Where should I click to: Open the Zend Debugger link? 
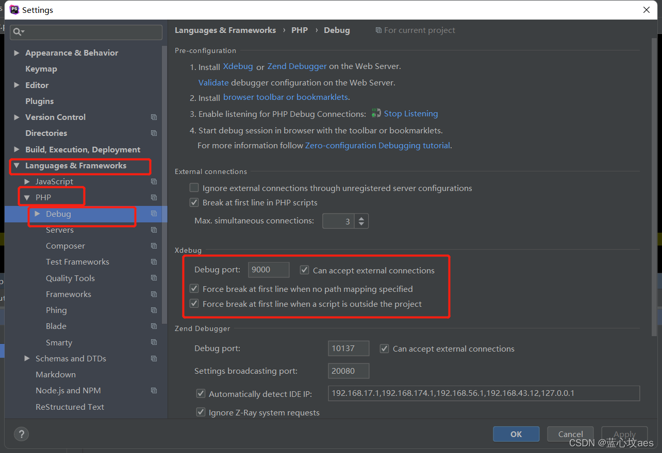click(297, 66)
